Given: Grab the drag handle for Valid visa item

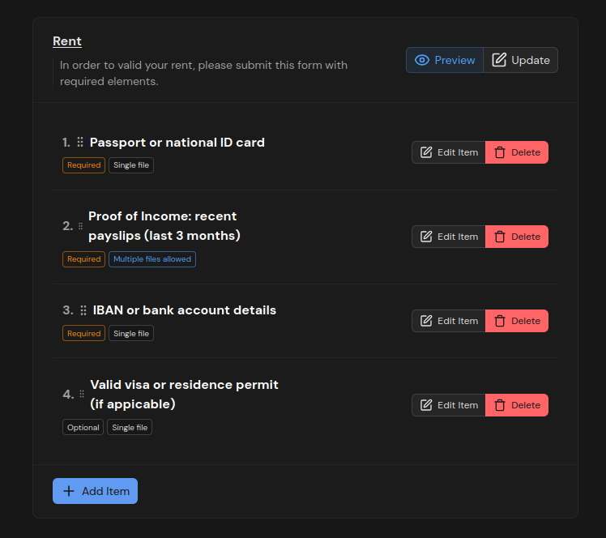Looking at the screenshot, I should [x=81, y=395].
